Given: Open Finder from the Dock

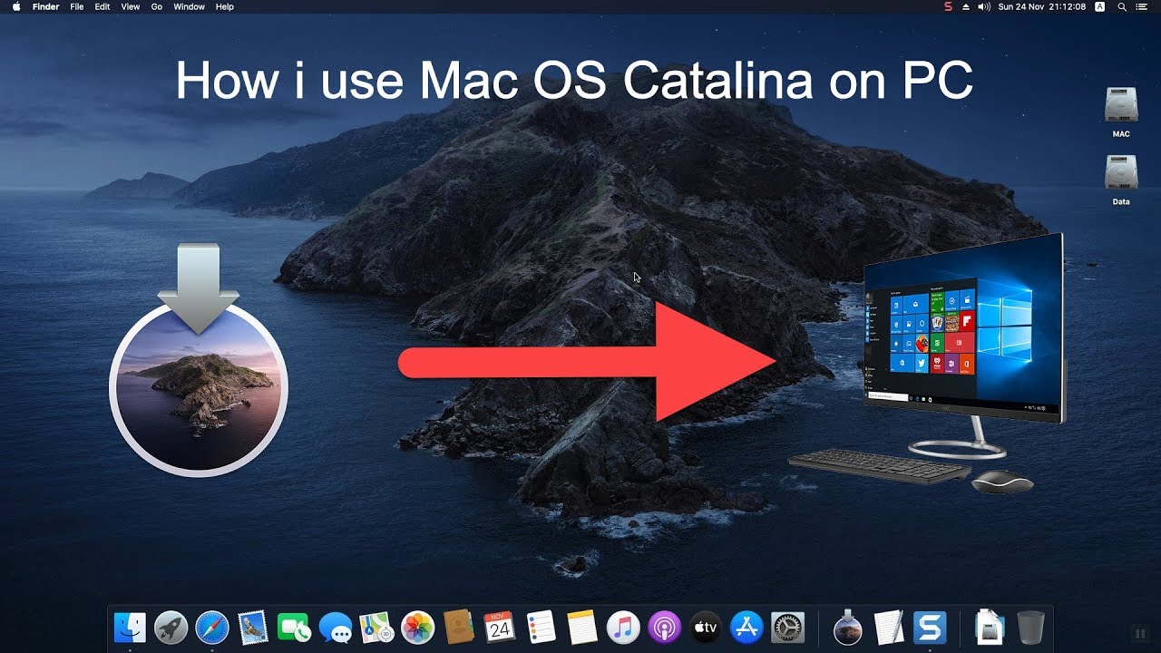Looking at the screenshot, I should [x=130, y=627].
